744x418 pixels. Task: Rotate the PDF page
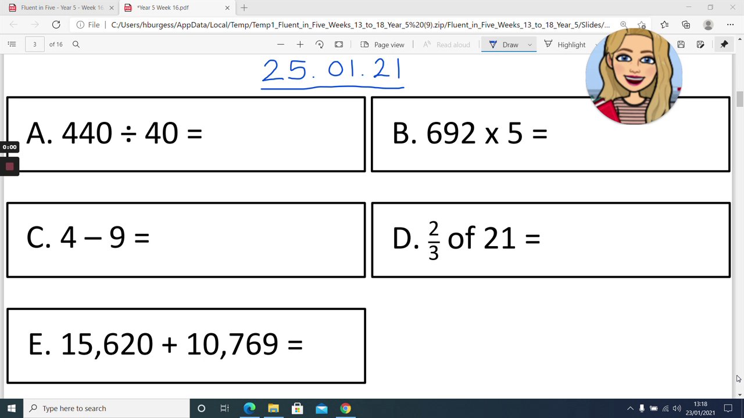(x=319, y=44)
